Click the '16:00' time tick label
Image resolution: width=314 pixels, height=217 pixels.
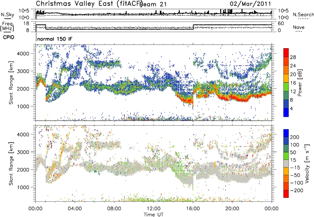point(193,209)
